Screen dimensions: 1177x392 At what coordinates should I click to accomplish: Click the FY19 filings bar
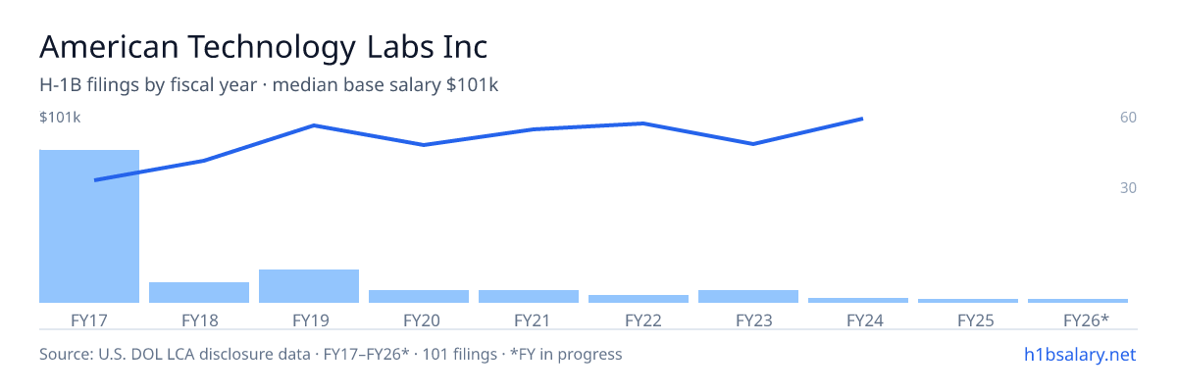click(x=309, y=286)
